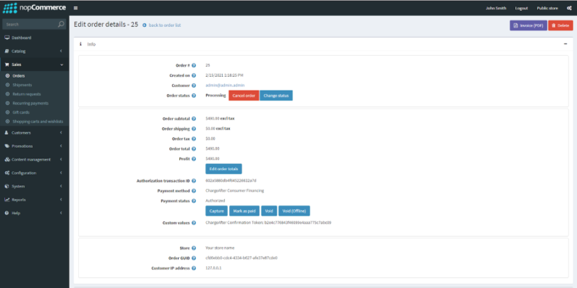
Task: Expand the Configuration sidebar menu
Action: point(34,173)
